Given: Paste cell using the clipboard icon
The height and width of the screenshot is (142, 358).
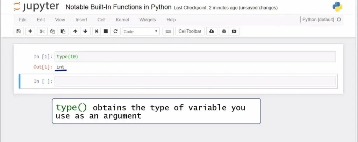Looking at the screenshot, I should [63, 31].
